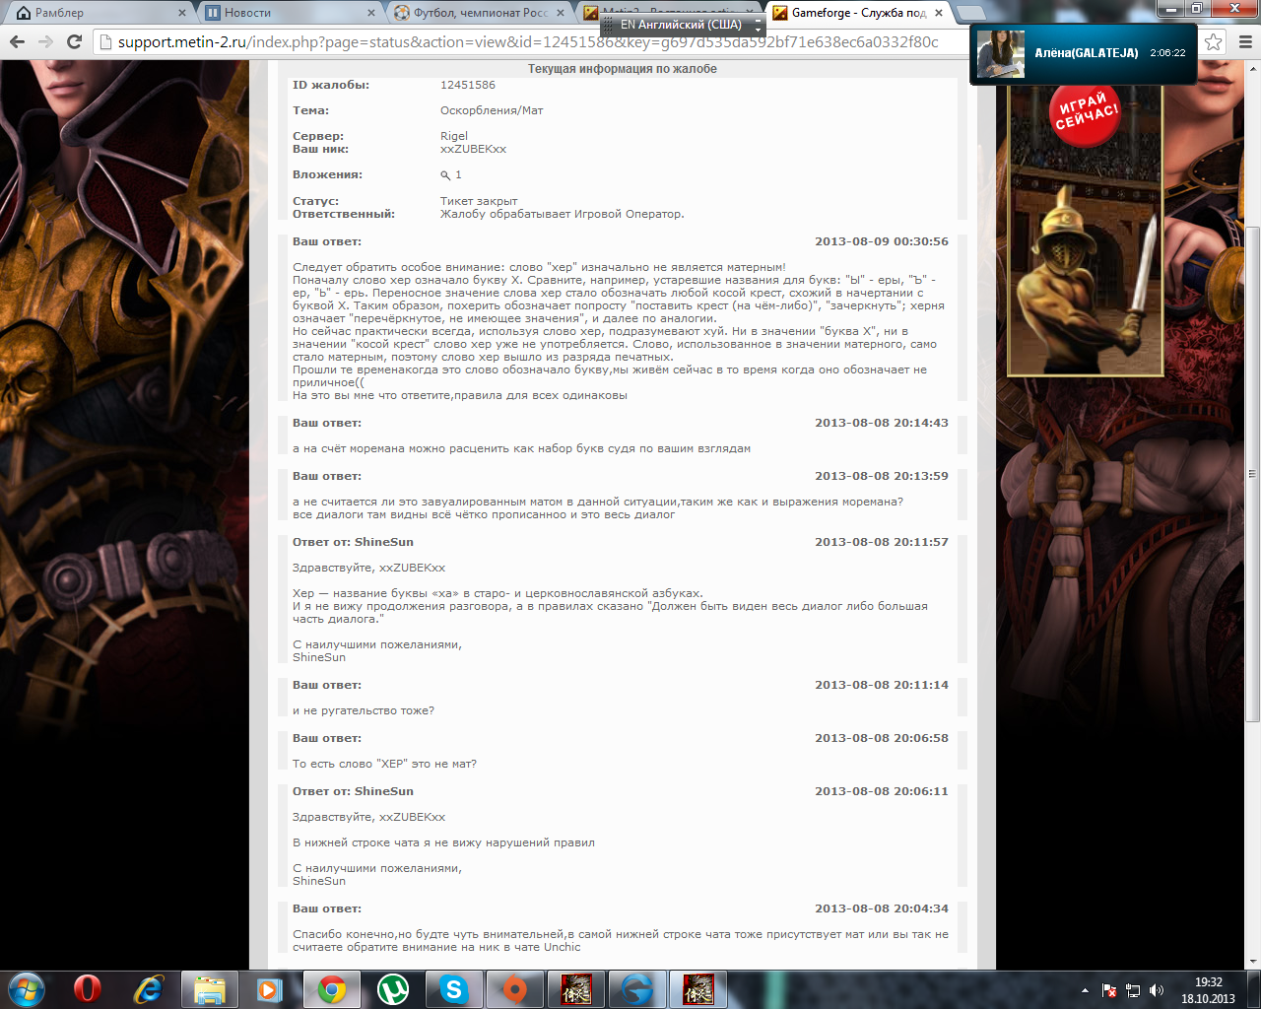Go back with the browser Back arrow

coord(17,41)
